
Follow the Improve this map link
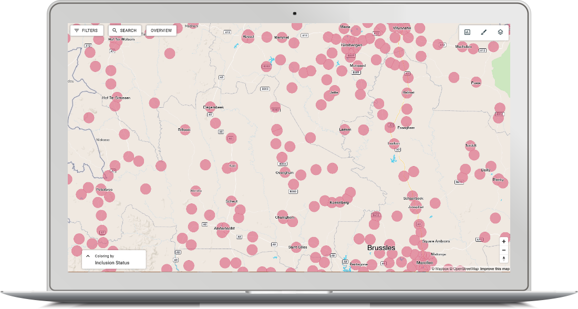pyautogui.click(x=494, y=269)
